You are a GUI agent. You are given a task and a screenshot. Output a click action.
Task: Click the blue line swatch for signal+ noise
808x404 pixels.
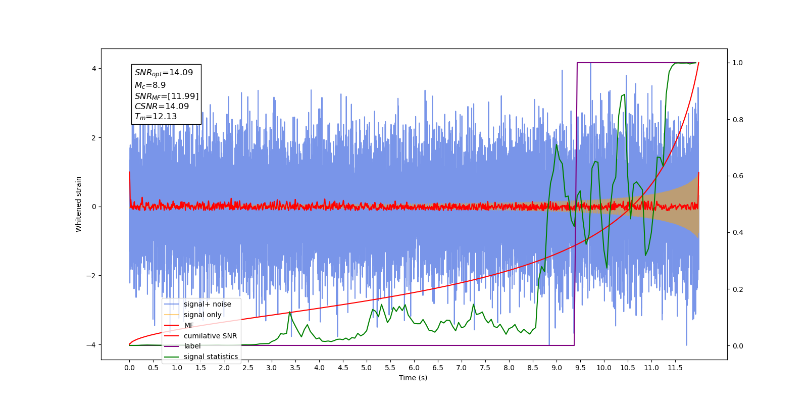click(172, 304)
